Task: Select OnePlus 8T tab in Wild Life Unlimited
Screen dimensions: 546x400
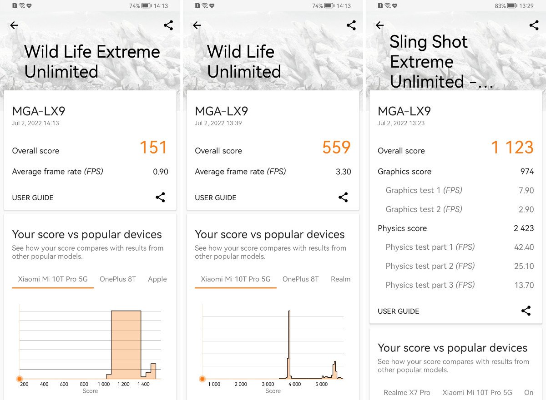Action: click(x=301, y=279)
